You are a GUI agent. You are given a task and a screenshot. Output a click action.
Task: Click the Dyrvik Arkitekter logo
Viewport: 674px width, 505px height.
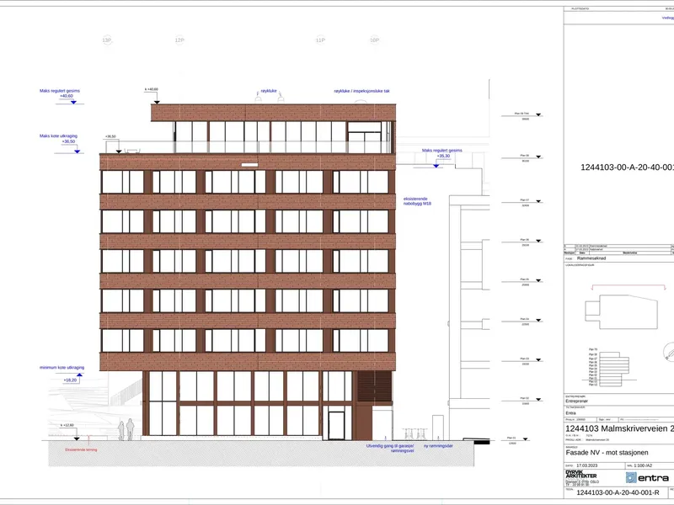[580, 475]
